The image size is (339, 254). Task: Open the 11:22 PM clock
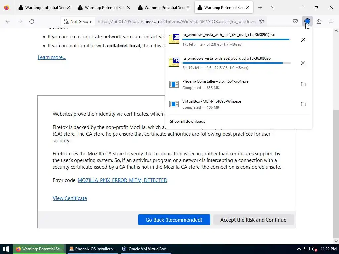point(329,249)
